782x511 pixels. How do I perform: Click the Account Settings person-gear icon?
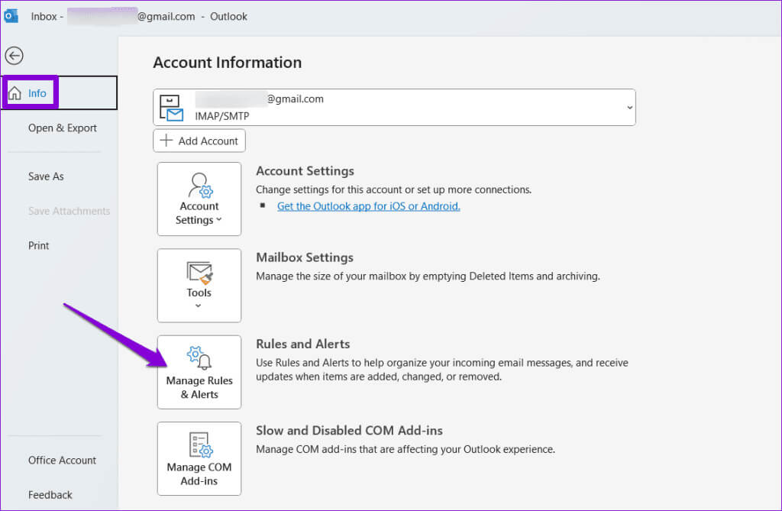pos(199,186)
